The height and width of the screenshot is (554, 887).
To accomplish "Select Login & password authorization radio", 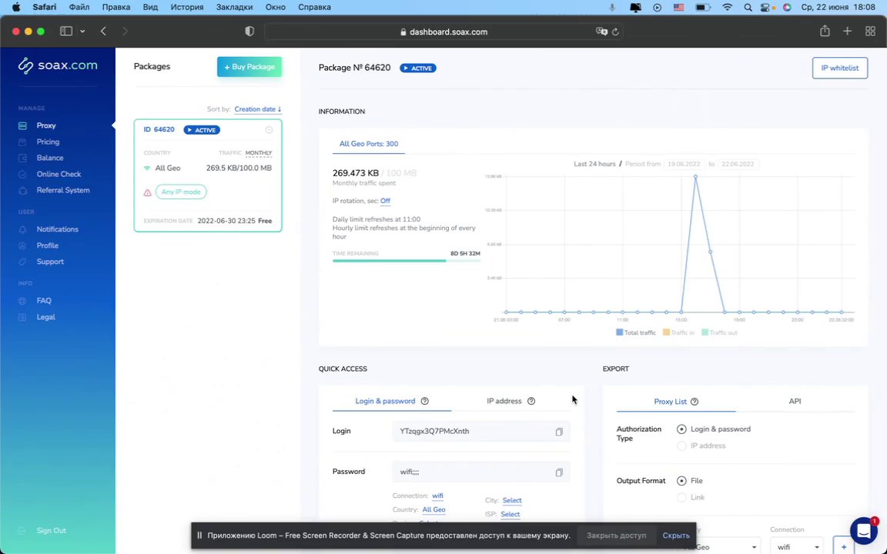I will [681, 429].
